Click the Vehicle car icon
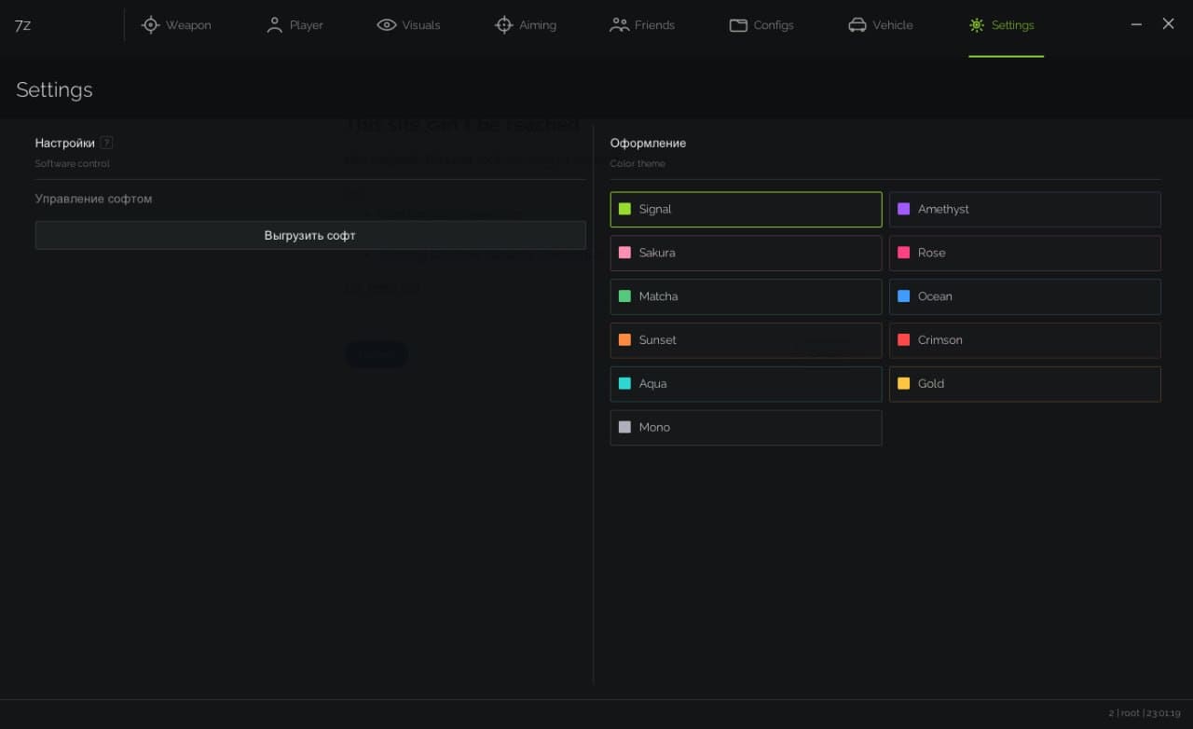 [x=857, y=25]
